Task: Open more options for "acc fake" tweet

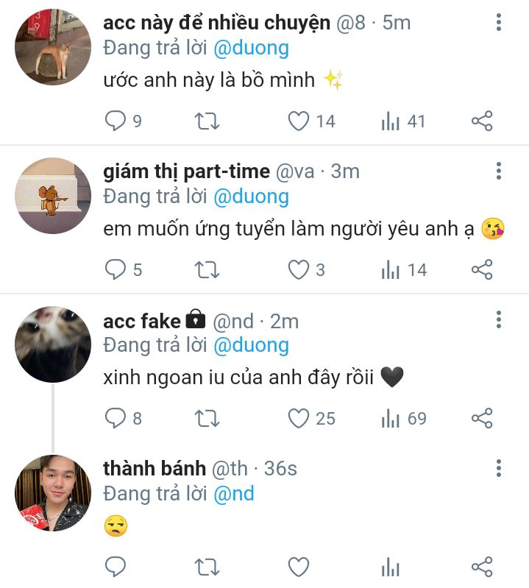Action: (x=499, y=320)
